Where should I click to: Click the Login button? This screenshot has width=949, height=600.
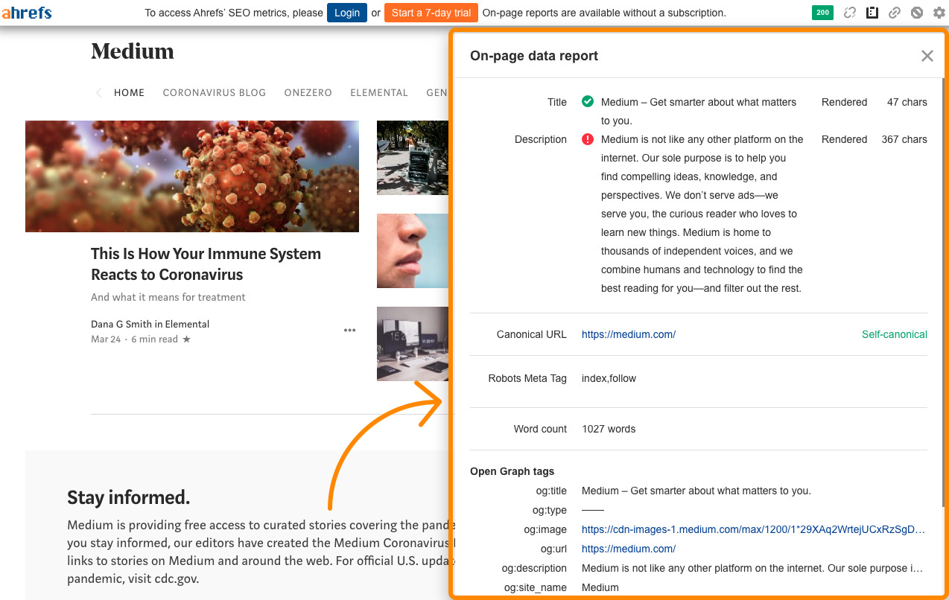point(346,13)
